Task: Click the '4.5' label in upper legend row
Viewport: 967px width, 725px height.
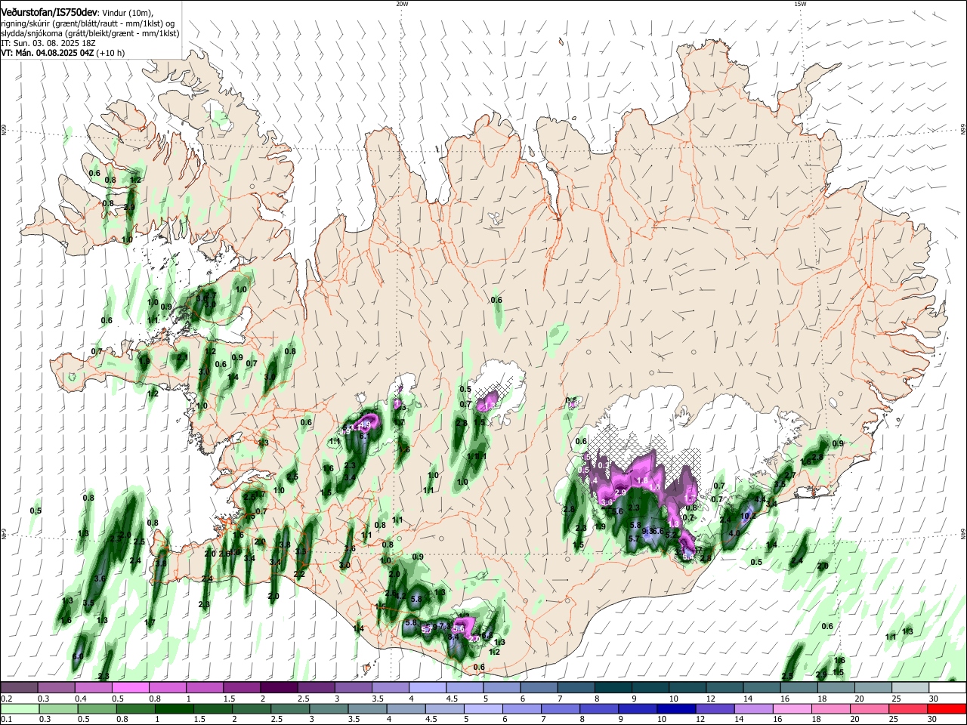Action: tap(452, 698)
